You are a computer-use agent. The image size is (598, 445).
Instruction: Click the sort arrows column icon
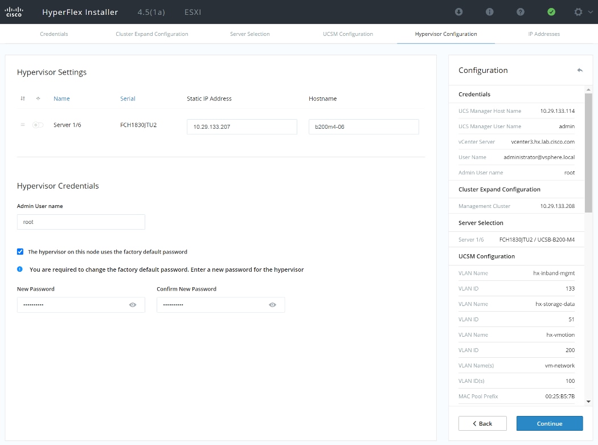[x=23, y=99]
